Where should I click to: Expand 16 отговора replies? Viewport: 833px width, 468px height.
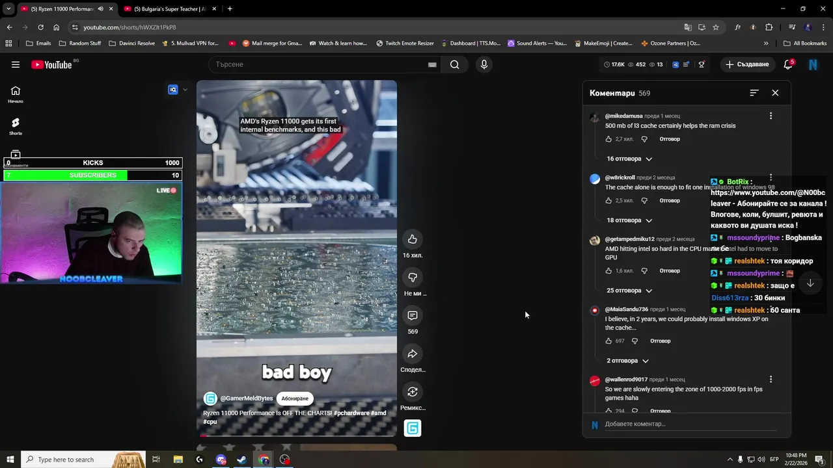tap(629, 159)
